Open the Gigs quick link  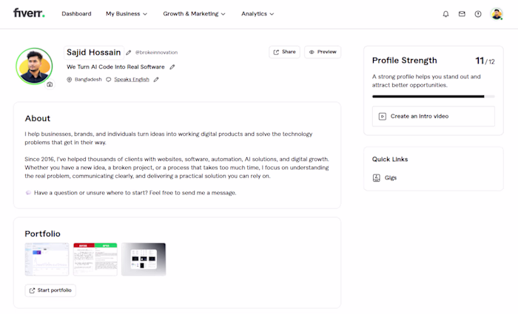click(385, 178)
